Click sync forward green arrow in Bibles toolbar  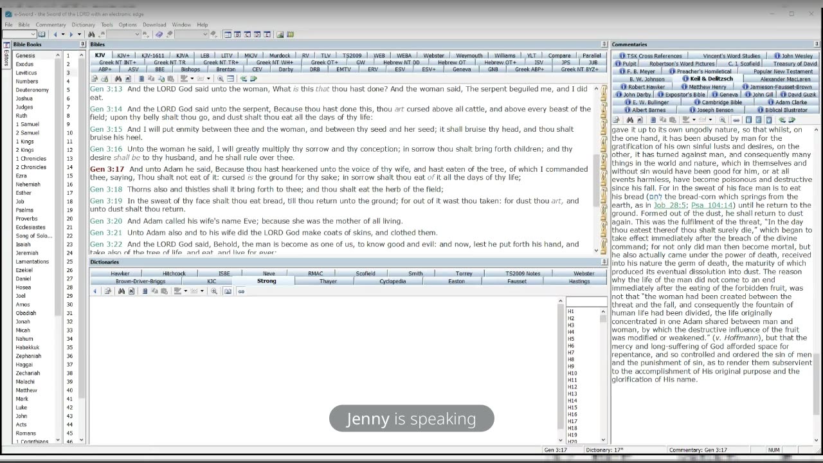pyautogui.click(x=253, y=78)
